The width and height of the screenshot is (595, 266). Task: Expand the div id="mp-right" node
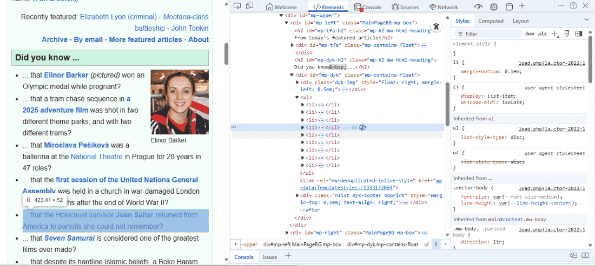pyautogui.click(x=287, y=233)
